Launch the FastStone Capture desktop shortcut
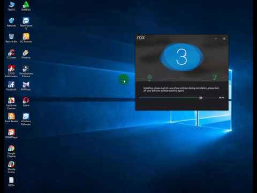Image resolution: width=257 pixels, height=193 pixels. point(11,103)
